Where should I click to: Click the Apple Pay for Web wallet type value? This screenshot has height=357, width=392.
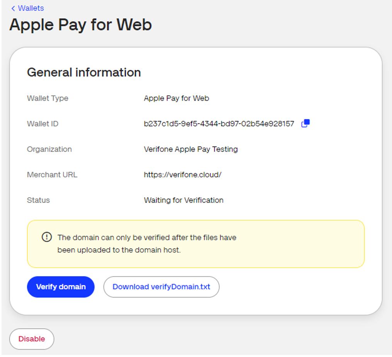click(x=176, y=98)
